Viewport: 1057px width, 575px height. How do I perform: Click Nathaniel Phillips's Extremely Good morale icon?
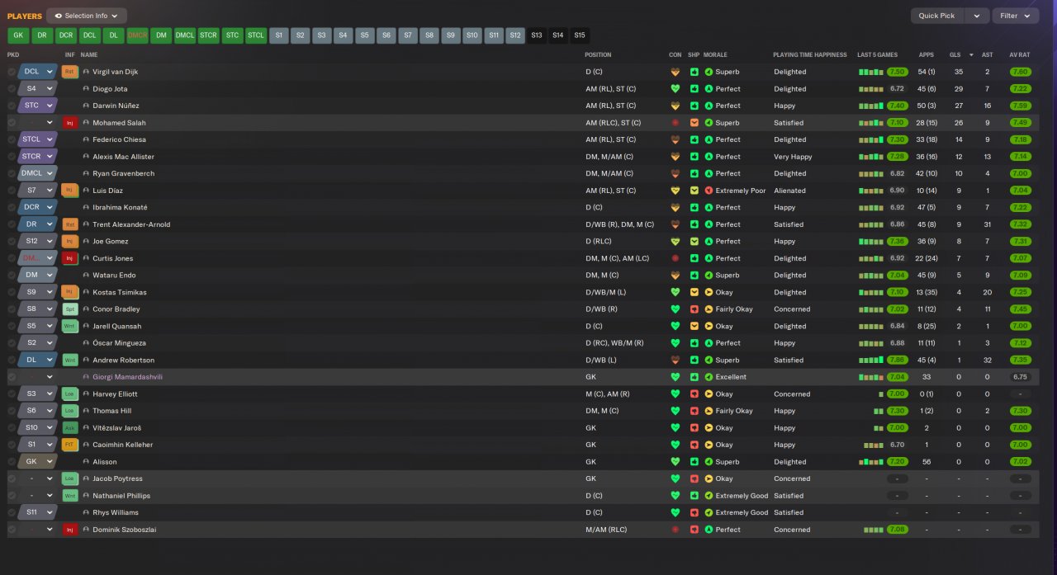[x=709, y=496]
